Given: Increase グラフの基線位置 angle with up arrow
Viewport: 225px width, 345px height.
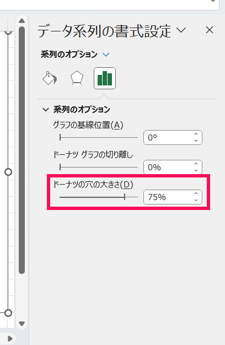Looking at the screenshot, I should (x=196, y=134).
